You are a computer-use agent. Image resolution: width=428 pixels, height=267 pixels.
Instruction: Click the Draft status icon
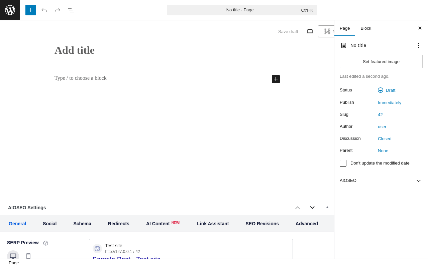click(381, 90)
